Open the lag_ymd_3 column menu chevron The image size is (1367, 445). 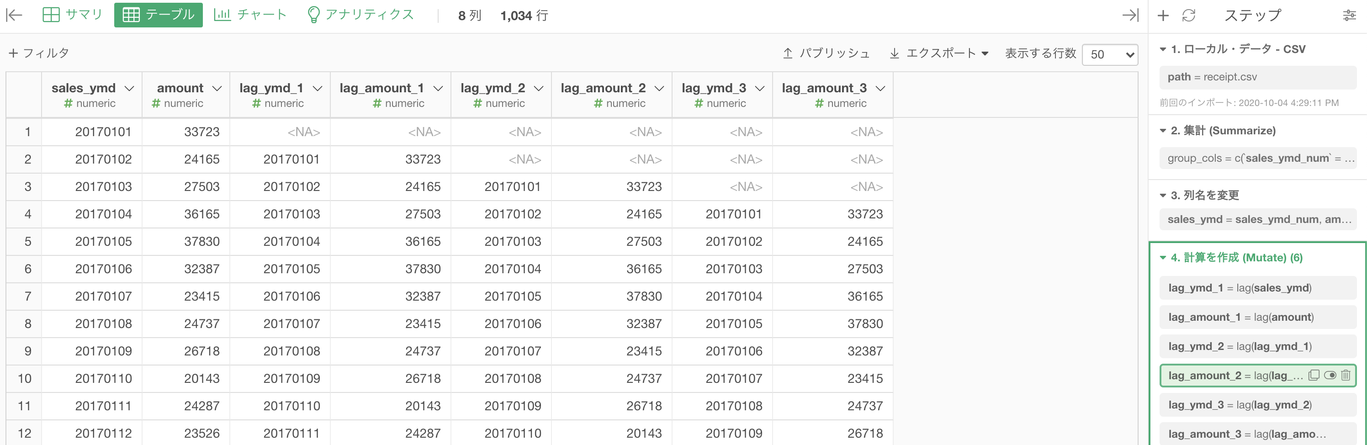coord(759,89)
